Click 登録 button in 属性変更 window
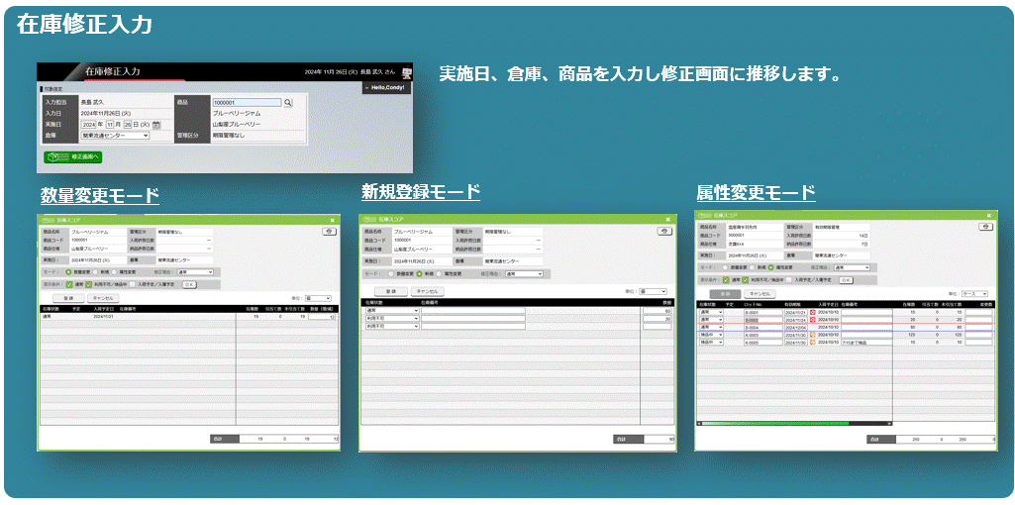Viewport: 1015px width, 505px height. tap(725, 294)
